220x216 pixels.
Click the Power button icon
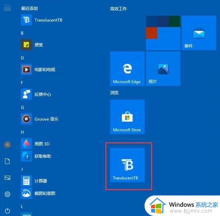point(7,211)
